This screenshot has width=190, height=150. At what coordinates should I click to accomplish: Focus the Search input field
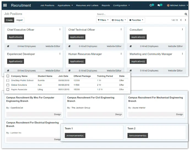tap(140, 14)
